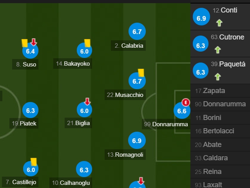Select bench player 16.Bertolacci

click(x=220, y=131)
